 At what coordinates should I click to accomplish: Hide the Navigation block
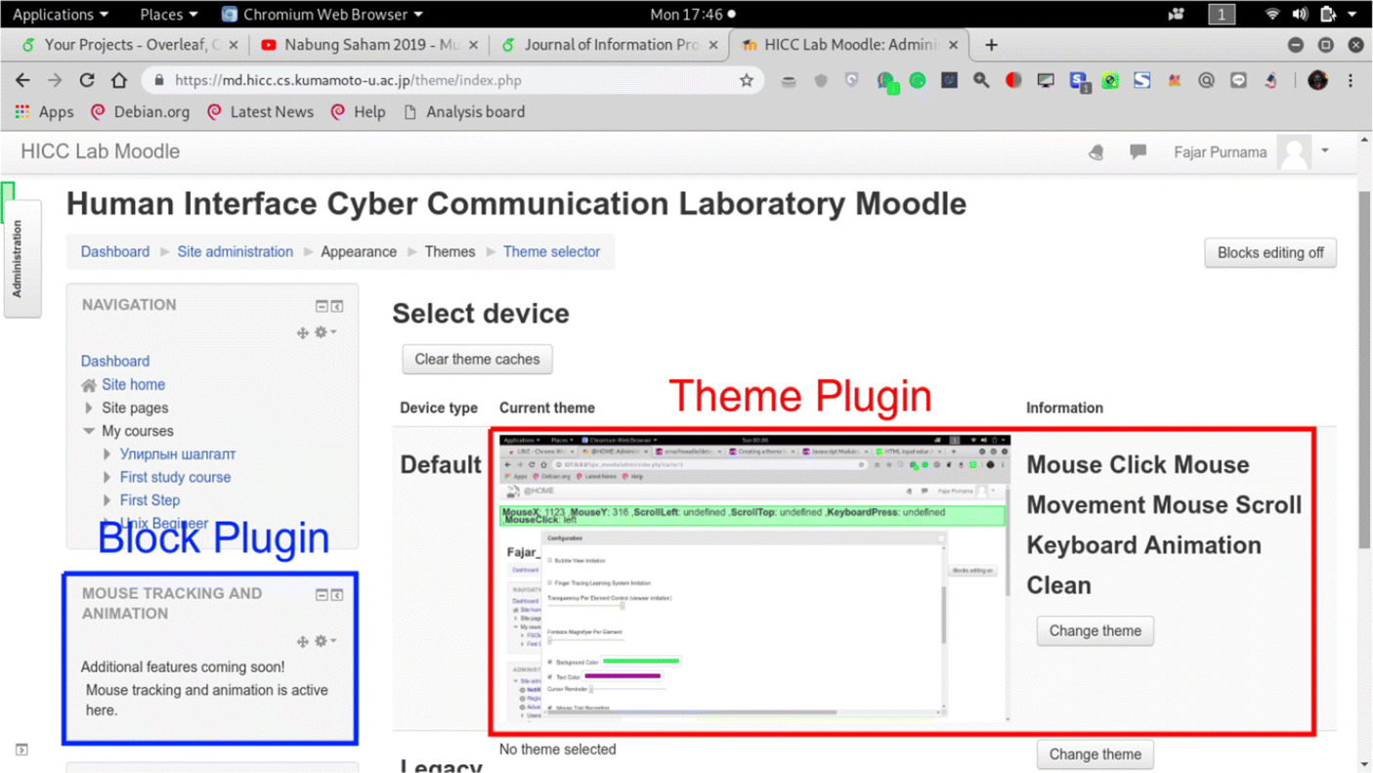tap(322, 306)
